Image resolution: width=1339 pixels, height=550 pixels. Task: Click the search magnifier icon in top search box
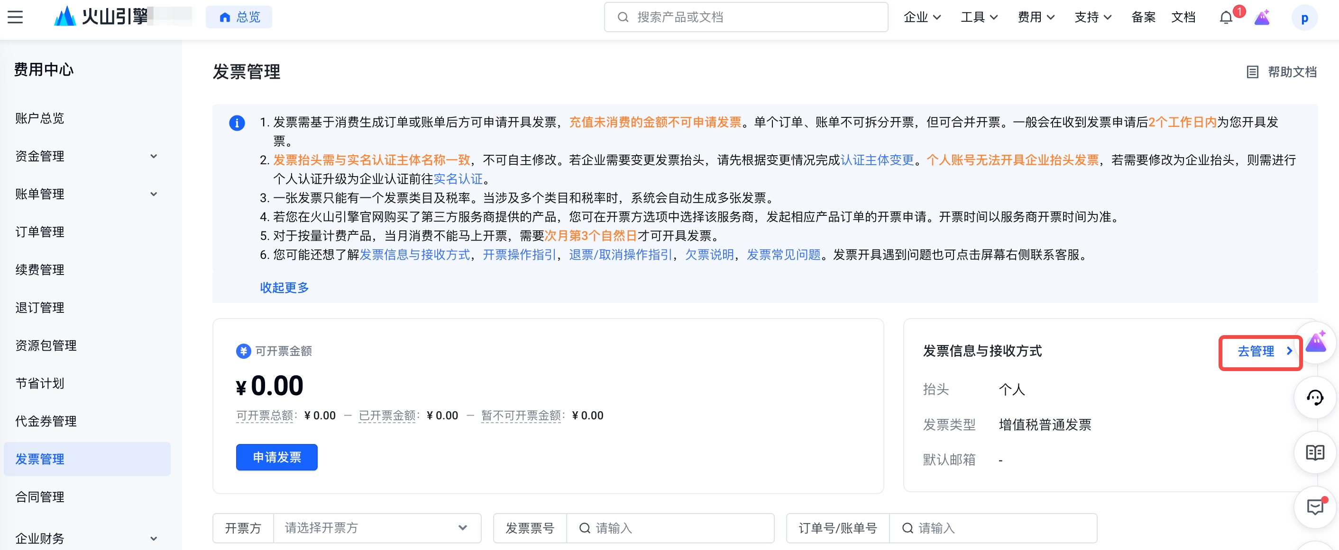pyautogui.click(x=622, y=17)
